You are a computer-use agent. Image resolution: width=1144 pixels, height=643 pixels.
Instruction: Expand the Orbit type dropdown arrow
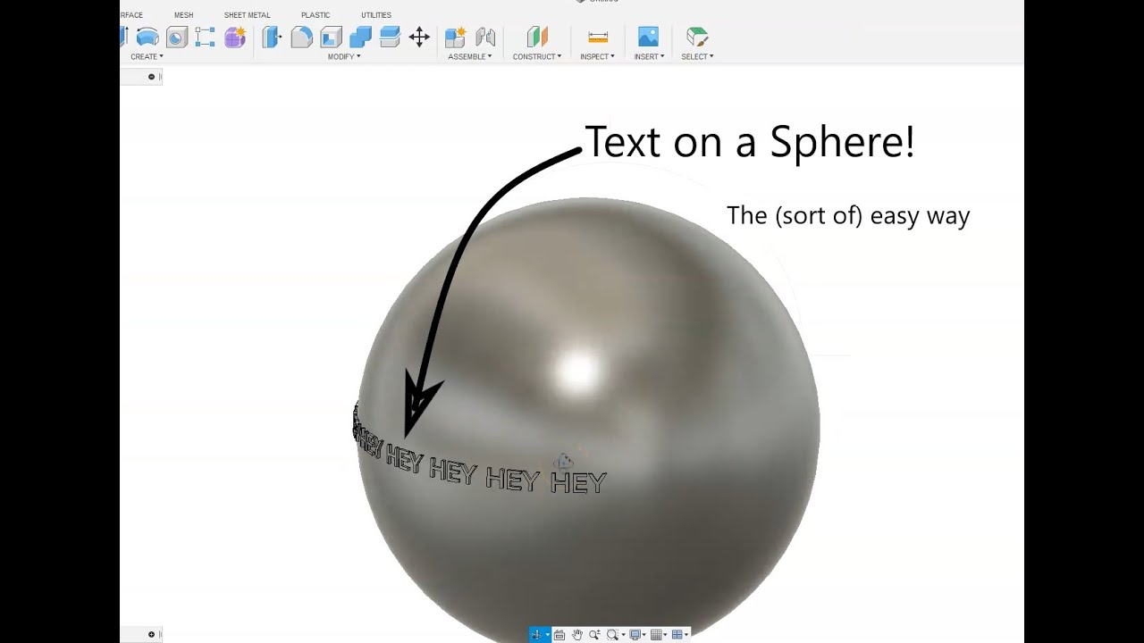click(547, 635)
